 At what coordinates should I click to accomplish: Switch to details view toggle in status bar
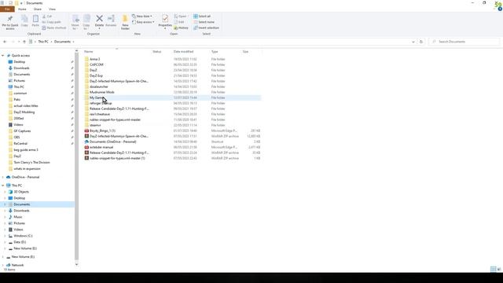coord(494,269)
